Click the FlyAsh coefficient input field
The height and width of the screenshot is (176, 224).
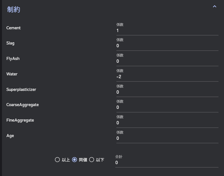(x=167, y=61)
